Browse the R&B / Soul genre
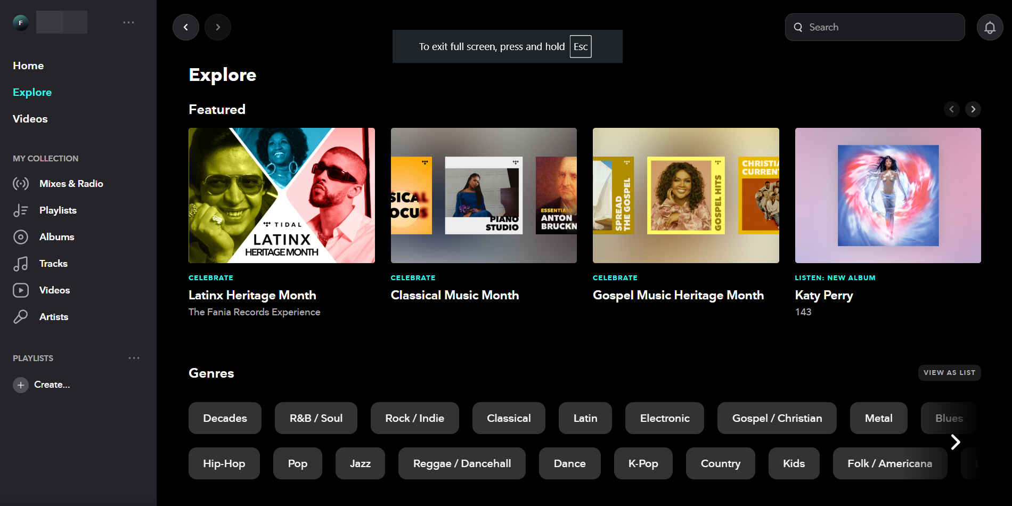Image resolution: width=1012 pixels, height=506 pixels. click(x=316, y=418)
